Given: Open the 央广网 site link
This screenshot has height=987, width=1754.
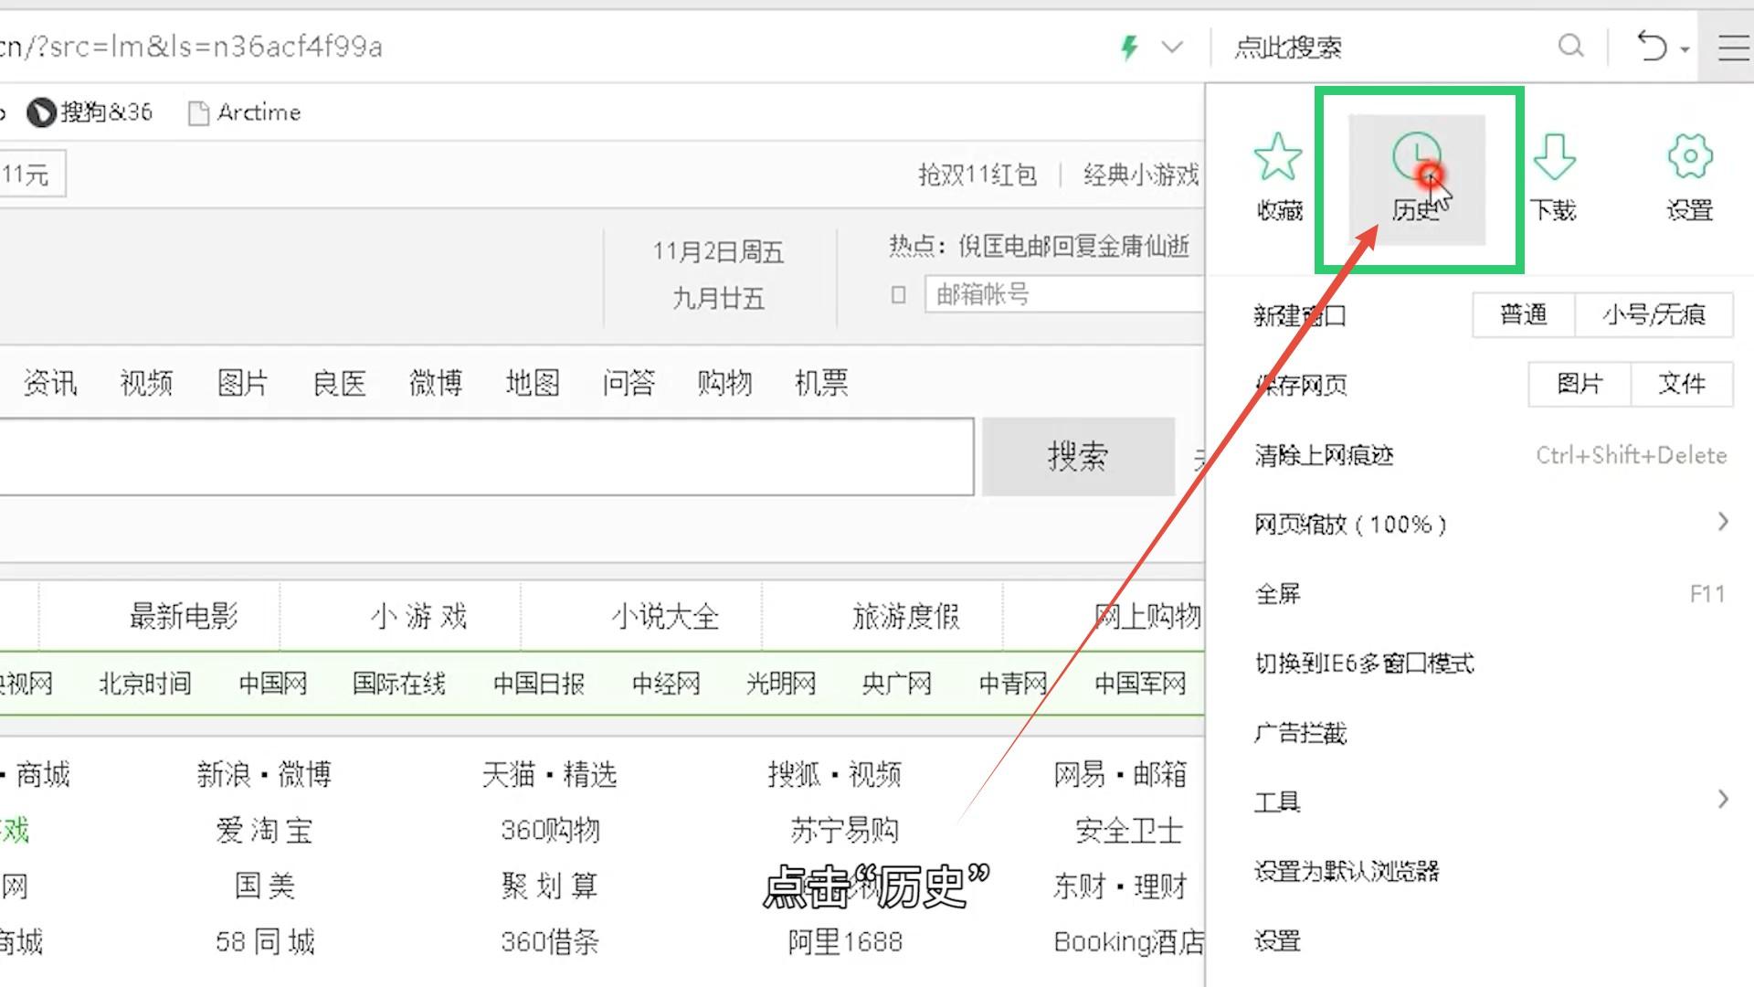Looking at the screenshot, I should click(896, 684).
